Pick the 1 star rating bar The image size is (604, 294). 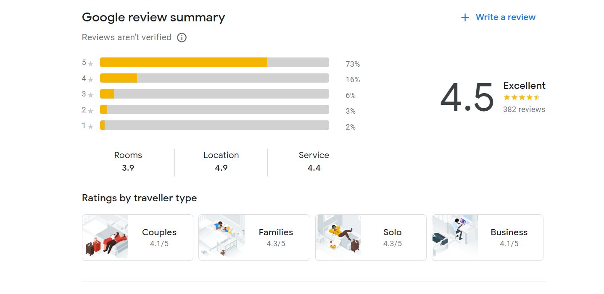tap(214, 125)
